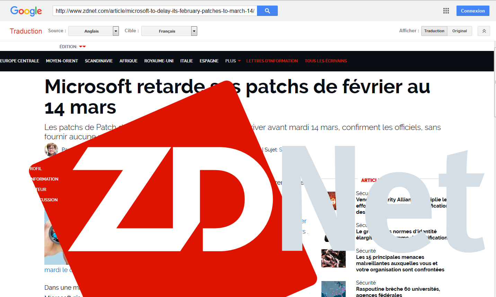This screenshot has width=496, height=297.
Task: Open the EUROPE CENTRALE section
Action: (19, 61)
